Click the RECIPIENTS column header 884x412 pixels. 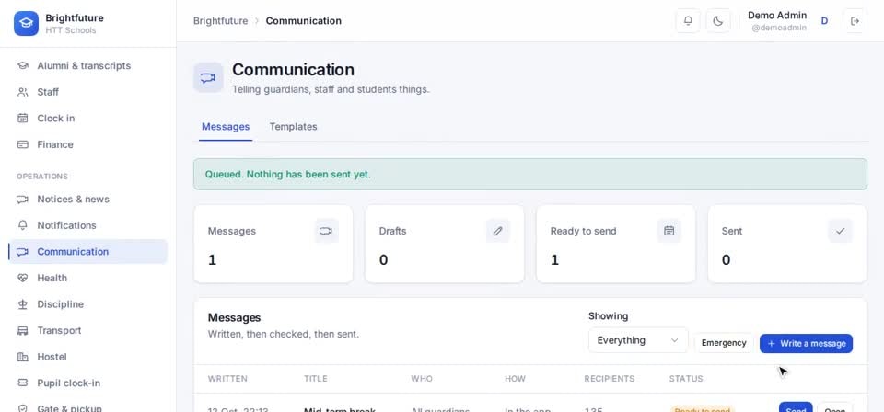tap(610, 379)
